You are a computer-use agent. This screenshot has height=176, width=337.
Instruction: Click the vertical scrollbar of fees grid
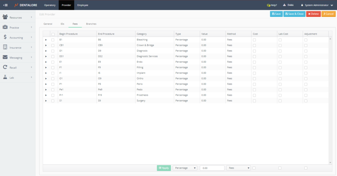tap(330, 99)
